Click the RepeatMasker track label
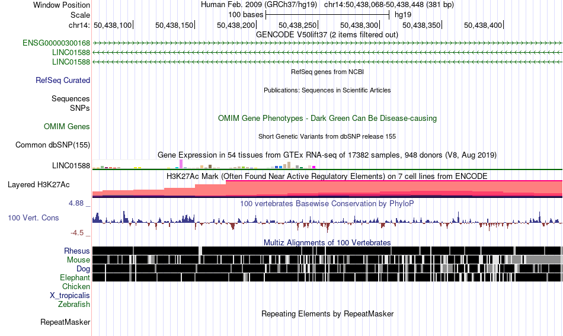Viewport: 563px width, 336px height. pos(65,322)
